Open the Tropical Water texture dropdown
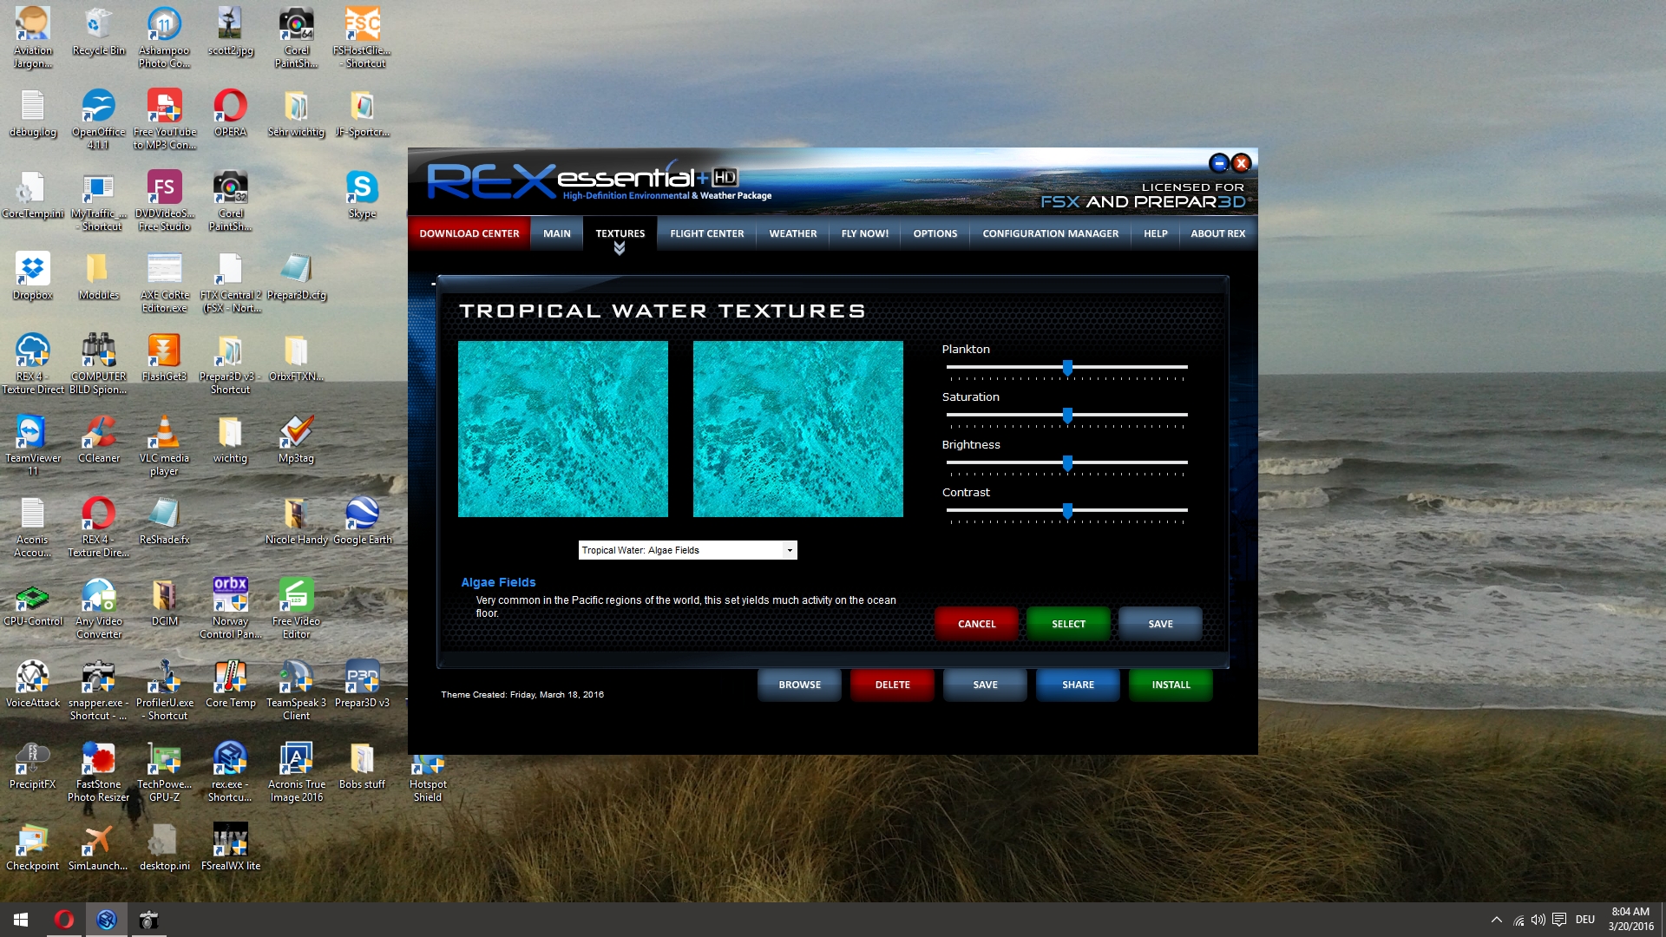 [687, 550]
